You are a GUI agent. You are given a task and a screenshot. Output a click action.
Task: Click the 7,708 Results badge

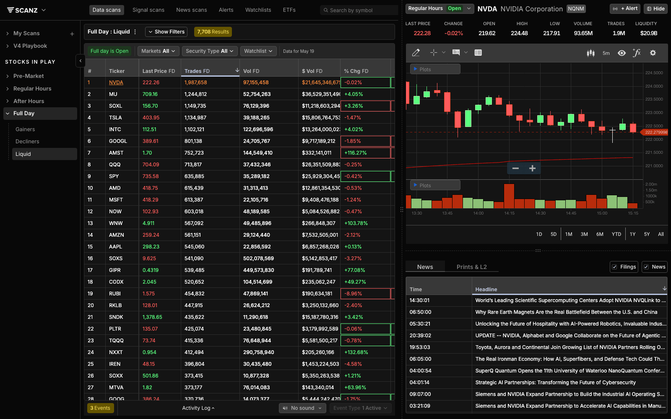click(x=213, y=32)
